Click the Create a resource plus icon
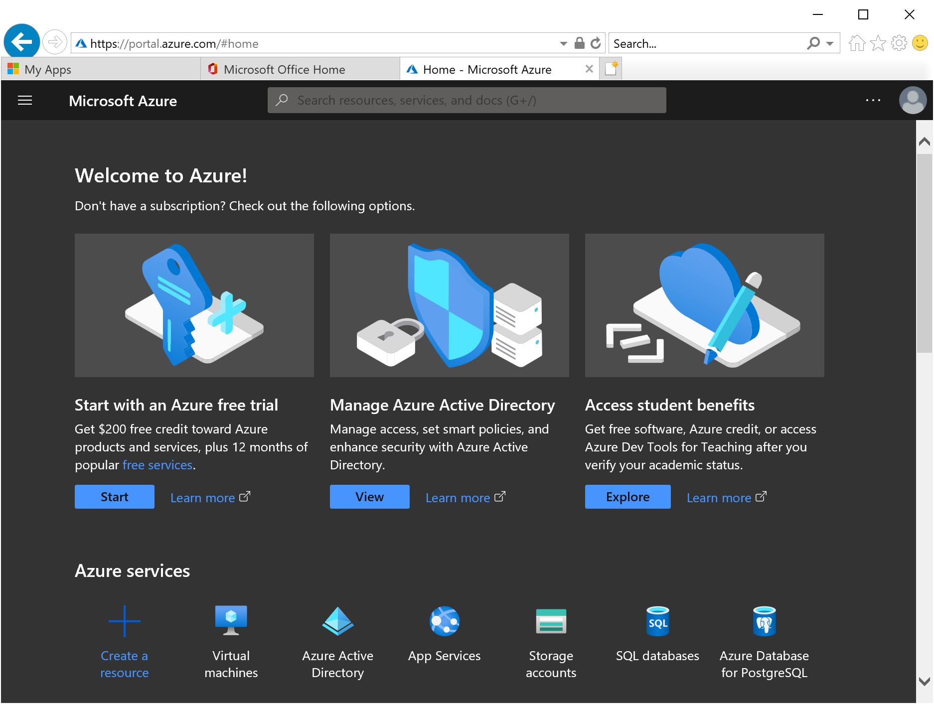 point(125,621)
